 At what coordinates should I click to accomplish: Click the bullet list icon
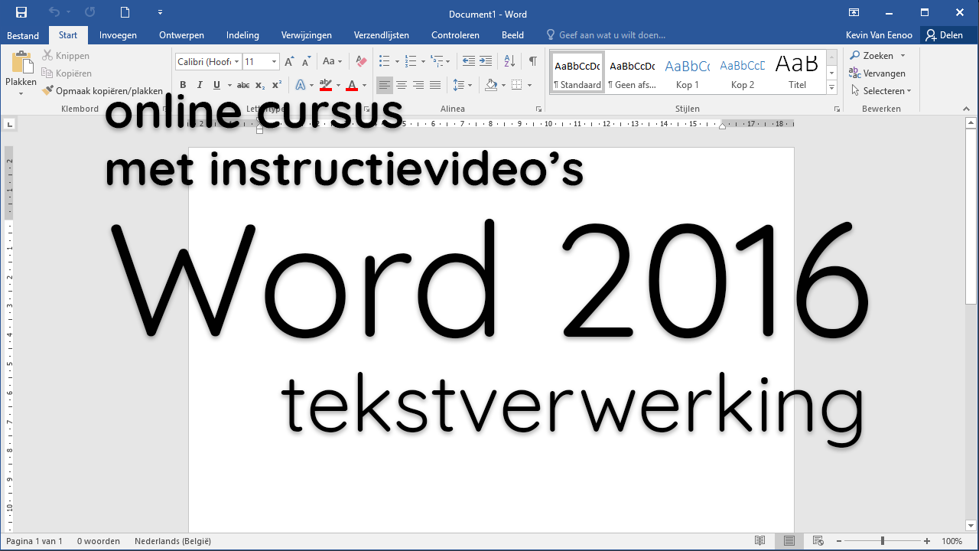(385, 61)
